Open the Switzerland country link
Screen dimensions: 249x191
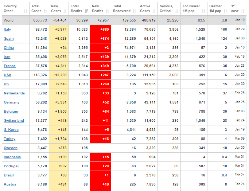pyautogui.click(x=14, y=121)
